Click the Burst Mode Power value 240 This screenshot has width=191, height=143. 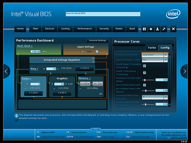click(162, 91)
